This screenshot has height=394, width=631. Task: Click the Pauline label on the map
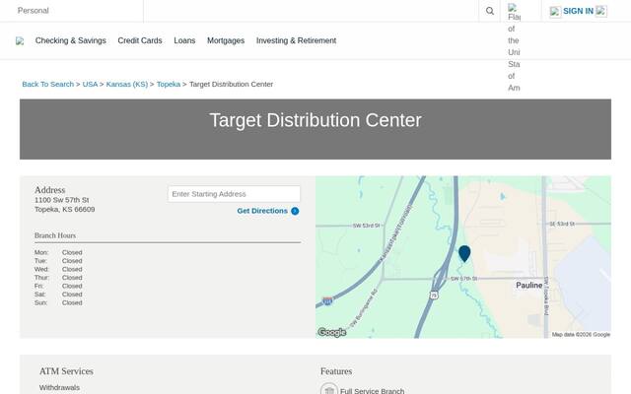click(528, 285)
